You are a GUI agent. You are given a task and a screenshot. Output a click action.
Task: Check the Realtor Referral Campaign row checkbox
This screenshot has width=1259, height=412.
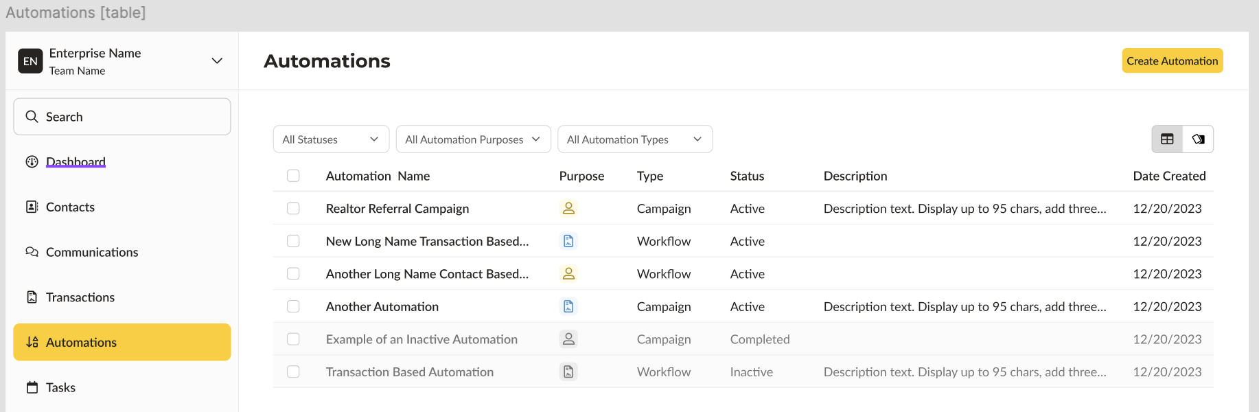pyautogui.click(x=293, y=208)
